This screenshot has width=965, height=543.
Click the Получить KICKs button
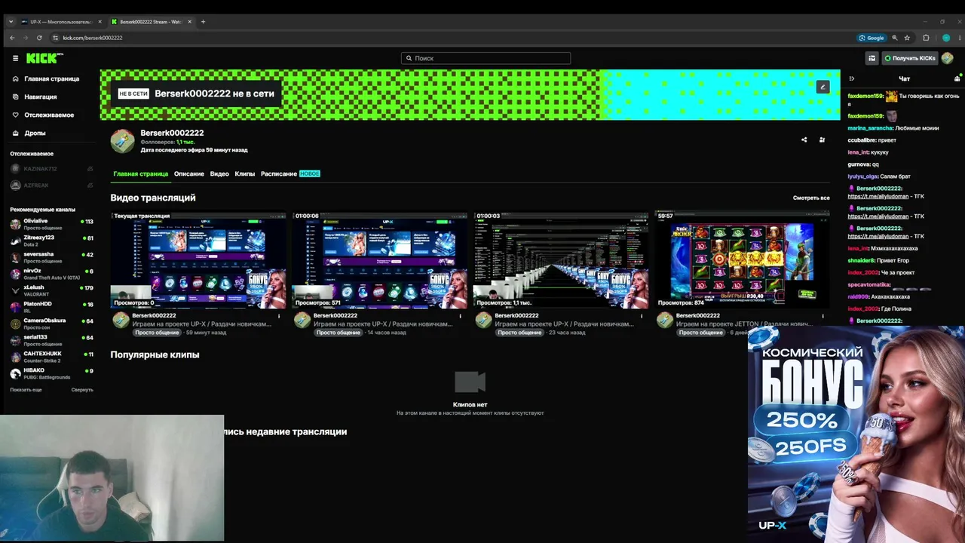(910, 58)
